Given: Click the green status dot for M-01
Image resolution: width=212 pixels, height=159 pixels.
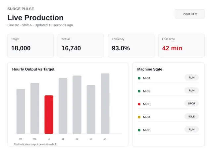Looking at the screenshot, I should (139, 78).
